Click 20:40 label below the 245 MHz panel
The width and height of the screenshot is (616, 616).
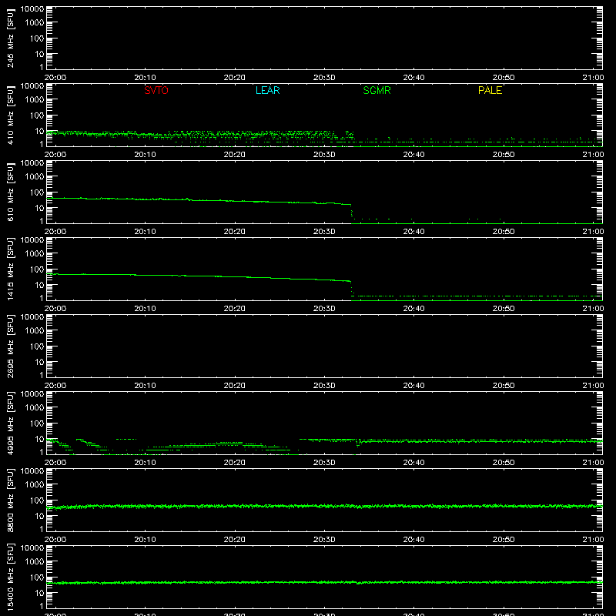pyautogui.click(x=413, y=78)
